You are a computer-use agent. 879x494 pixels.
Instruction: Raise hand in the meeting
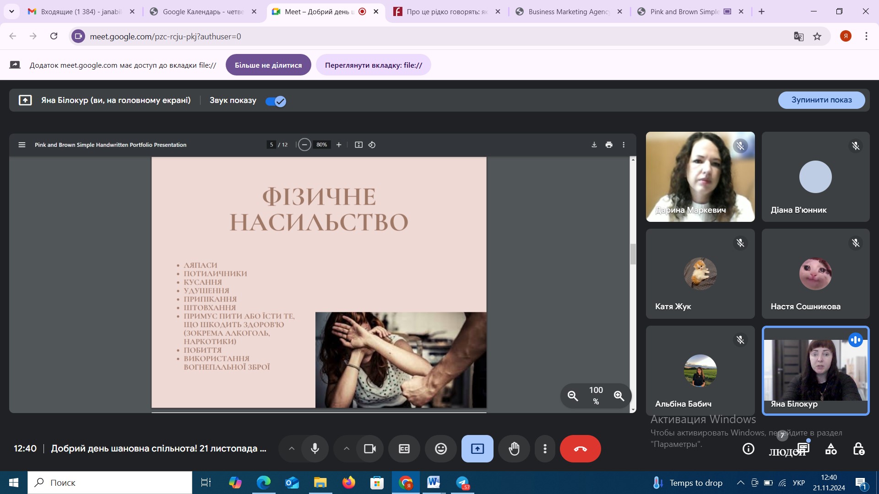point(514,449)
